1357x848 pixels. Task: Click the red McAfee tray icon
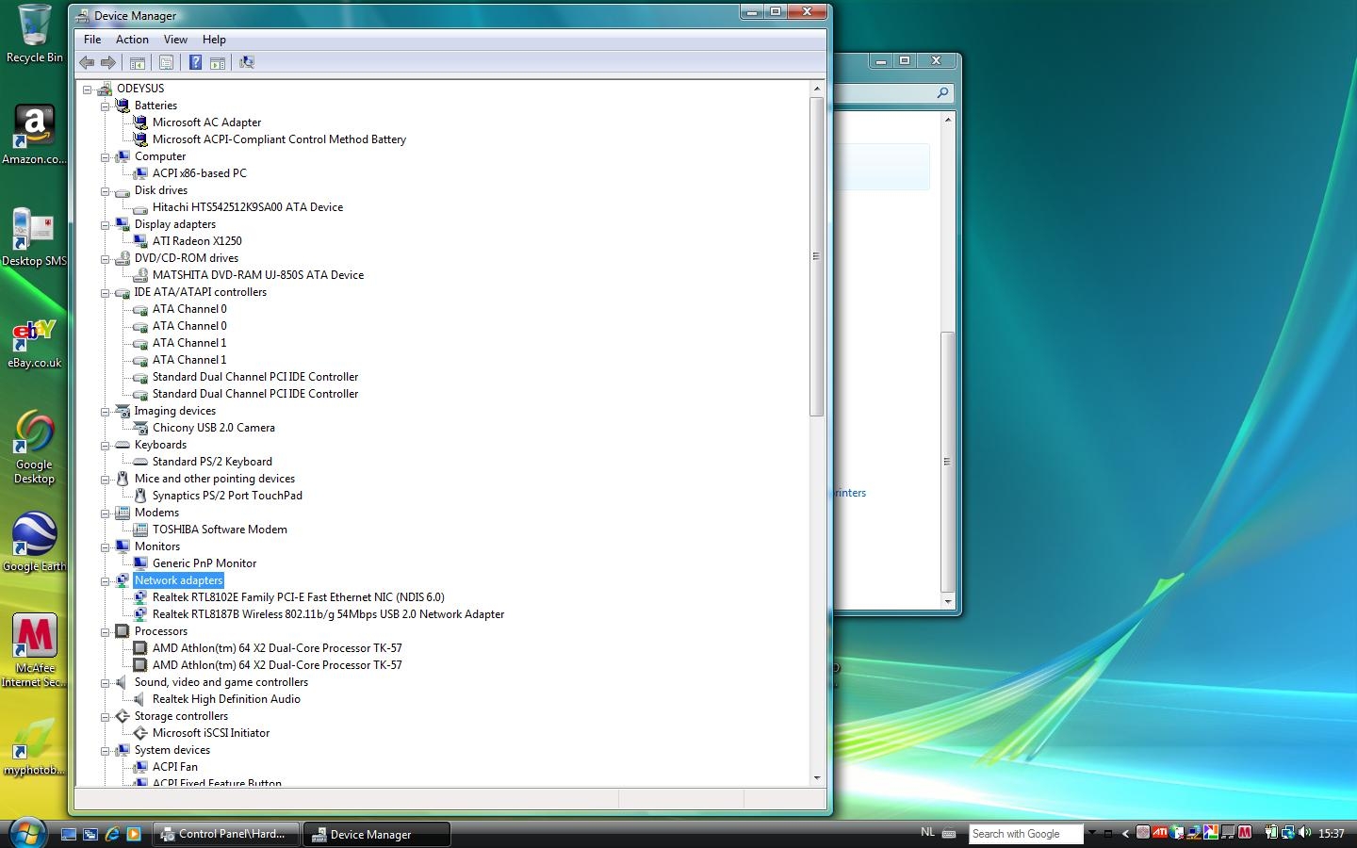[1245, 832]
